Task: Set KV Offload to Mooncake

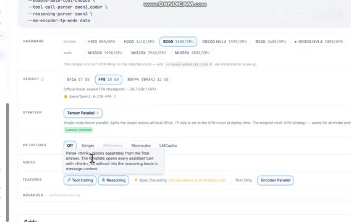Action: [141, 146]
